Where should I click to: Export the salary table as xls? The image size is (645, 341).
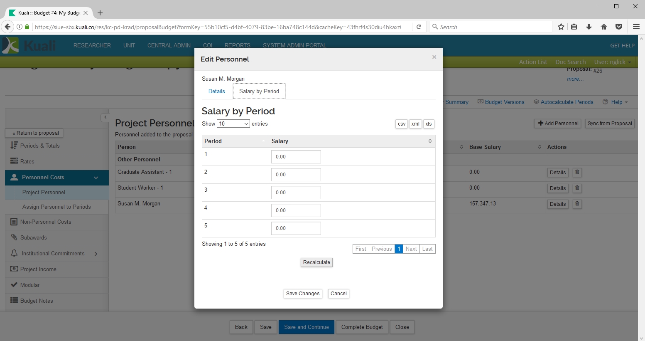pyautogui.click(x=429, y=124)
